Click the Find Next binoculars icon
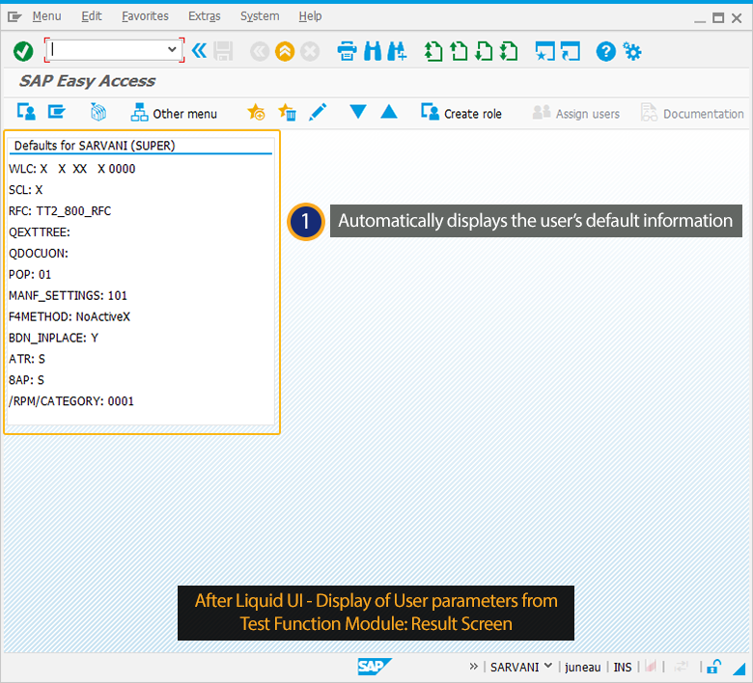This screenshot has height=683, width=753. coord(397,51)
